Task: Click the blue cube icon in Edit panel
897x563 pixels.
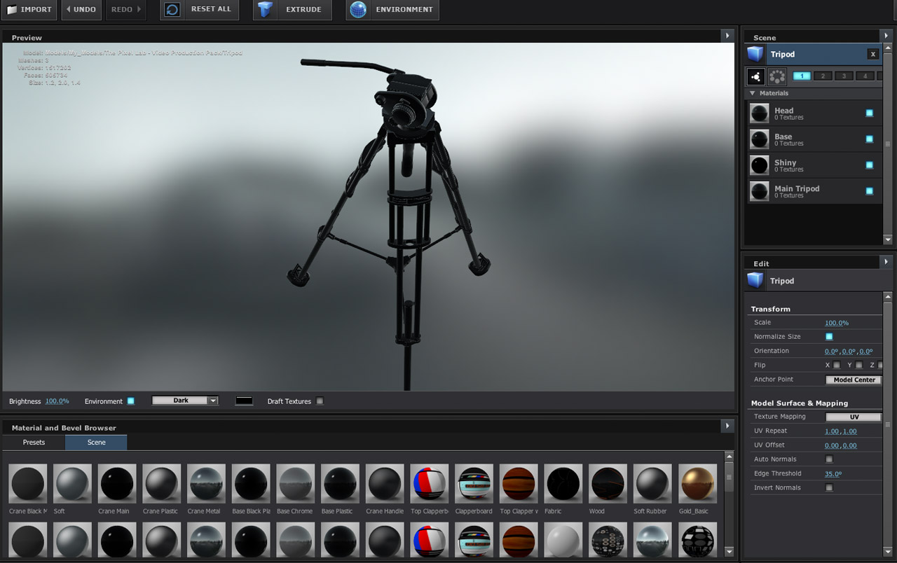Action: (755, 281)
